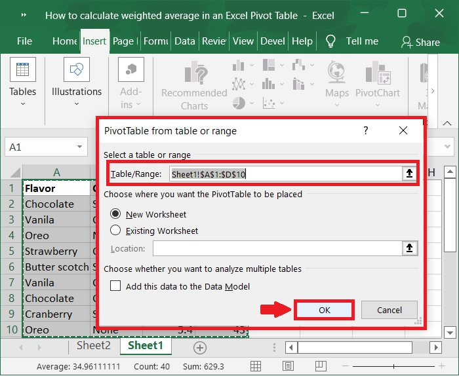
Task: Expand the Maps dropdown arrow
Action: pos(337,105)
